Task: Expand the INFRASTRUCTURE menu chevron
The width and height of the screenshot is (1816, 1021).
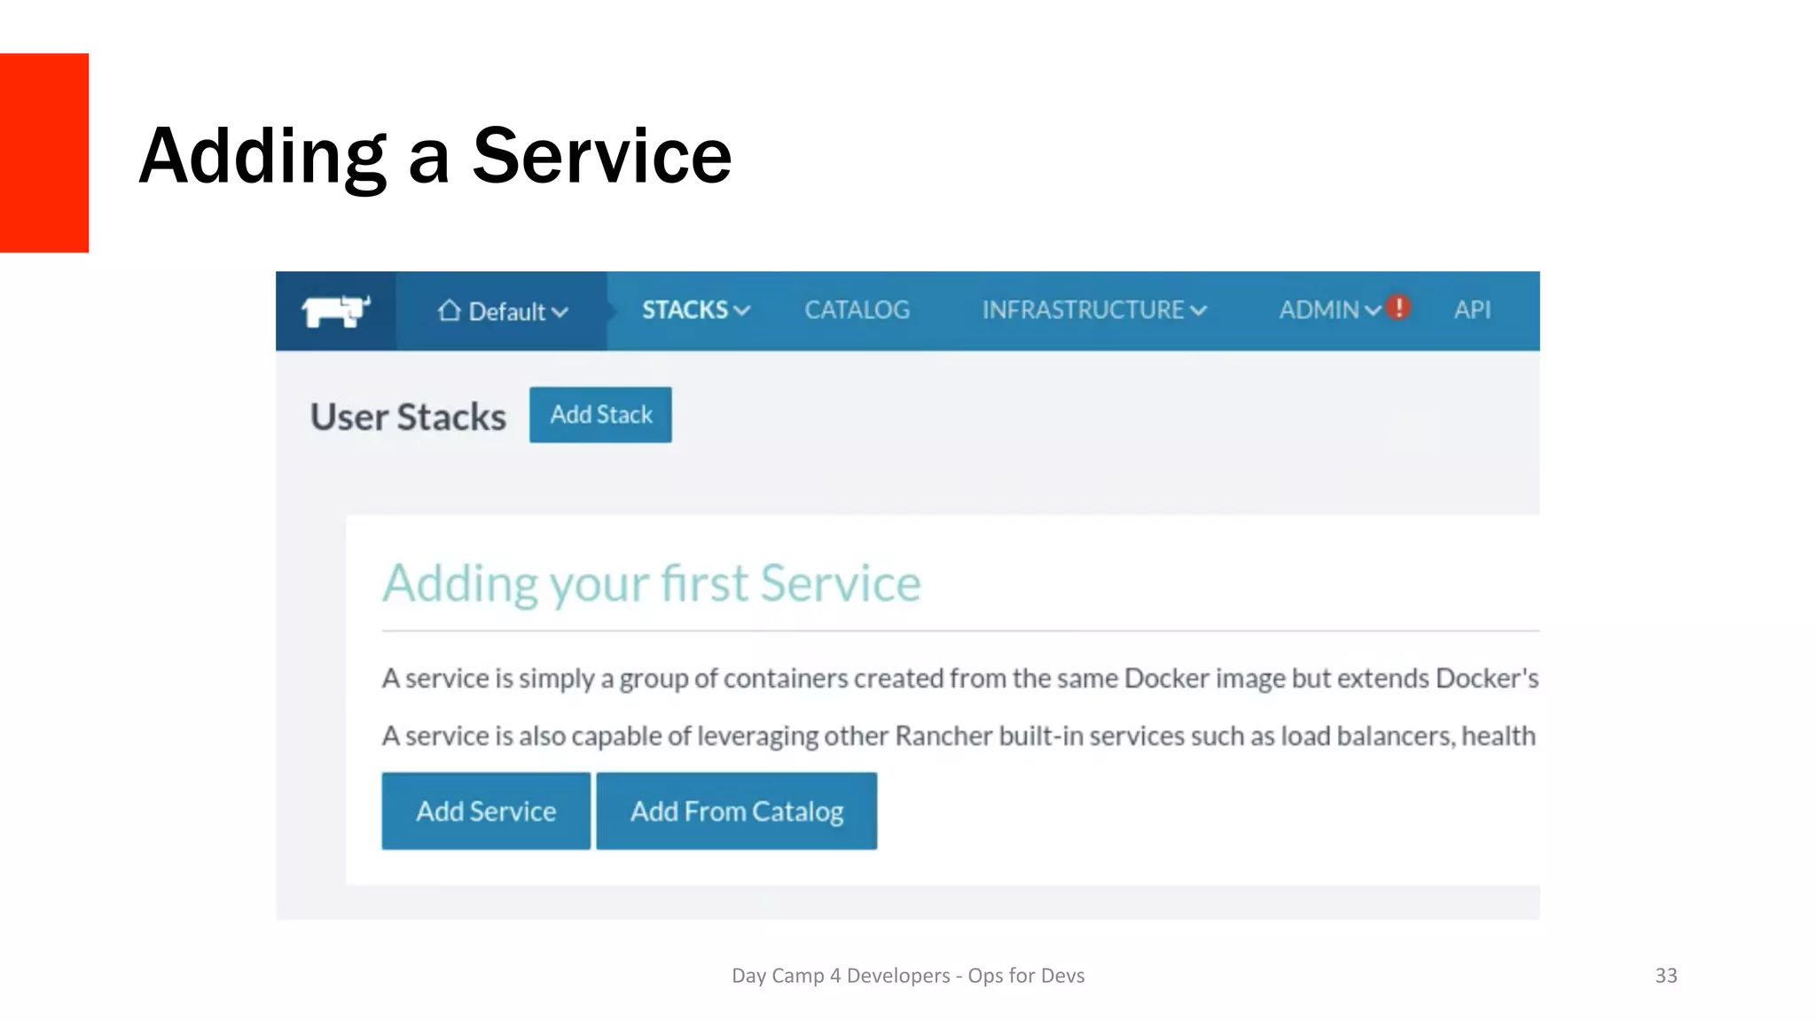Action: click(1199, 310)
